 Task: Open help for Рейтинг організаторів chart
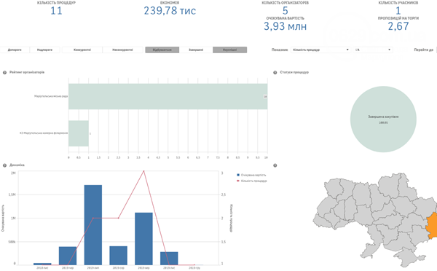4,73
